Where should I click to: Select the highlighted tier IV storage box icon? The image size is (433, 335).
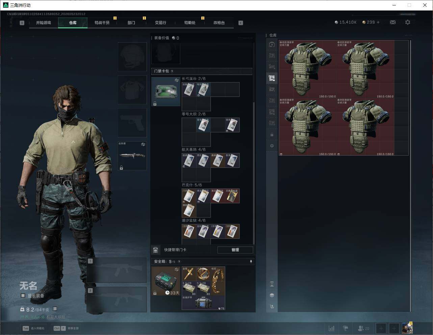272,78
